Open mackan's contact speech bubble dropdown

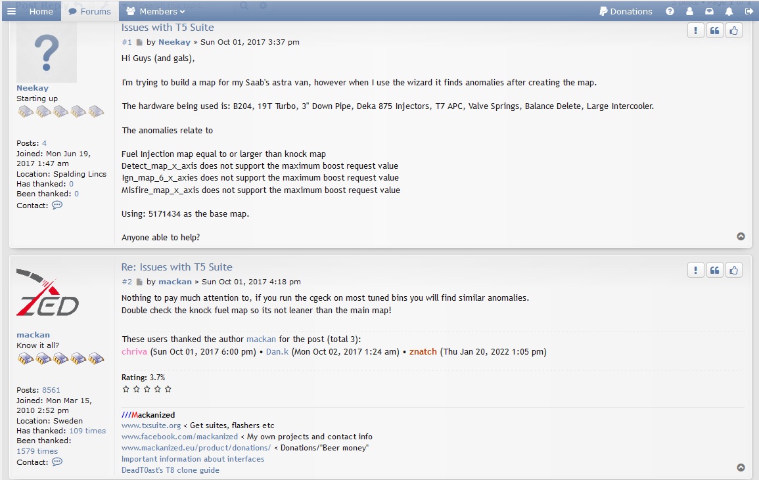57,462
